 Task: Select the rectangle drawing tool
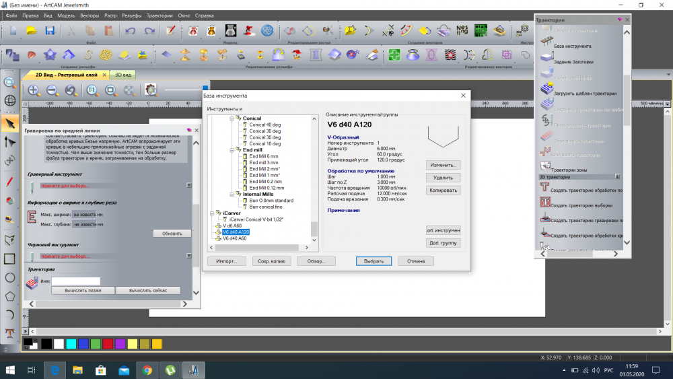[x=9, y=259]
